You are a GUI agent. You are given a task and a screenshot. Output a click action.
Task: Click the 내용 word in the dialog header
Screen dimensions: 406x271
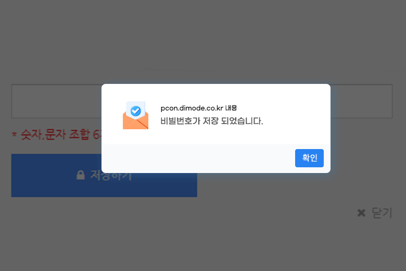231,108
